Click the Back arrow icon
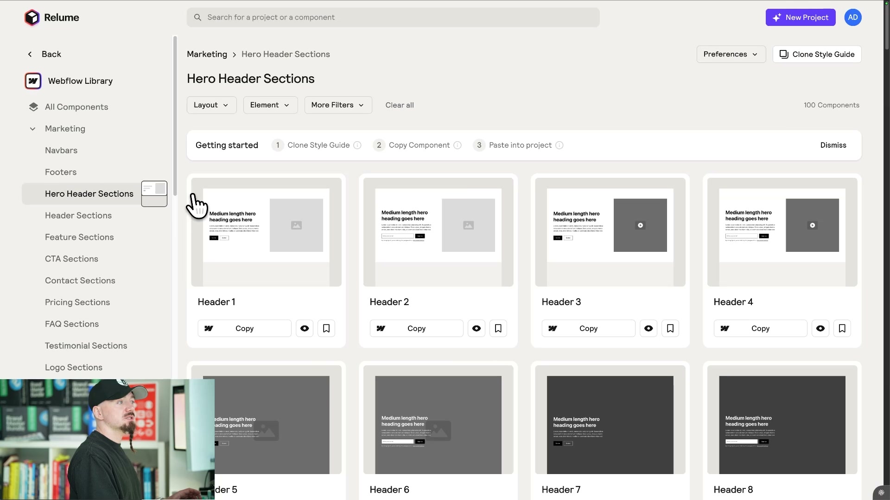 (30, 54)
